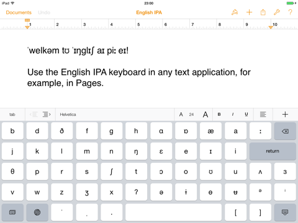Tap the b key
The width and height of the screenshot is (298, 223).
(x=12, y=131)
